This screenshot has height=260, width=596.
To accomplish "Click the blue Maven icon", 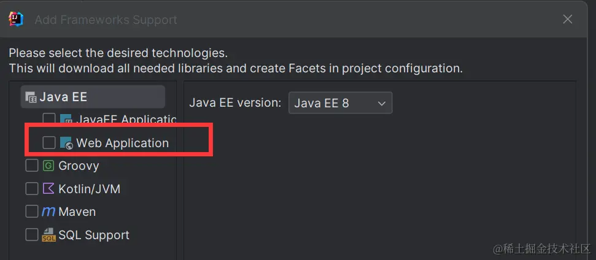I will coord(49,212).
